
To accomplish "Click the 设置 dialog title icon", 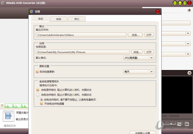I will tap(32, 12).
